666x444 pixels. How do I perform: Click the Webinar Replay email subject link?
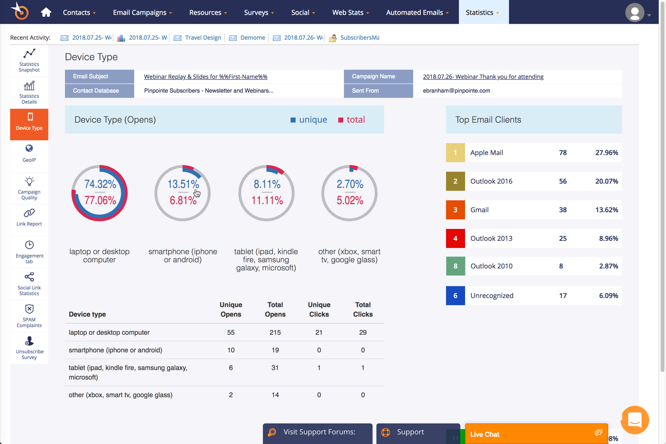206,77
